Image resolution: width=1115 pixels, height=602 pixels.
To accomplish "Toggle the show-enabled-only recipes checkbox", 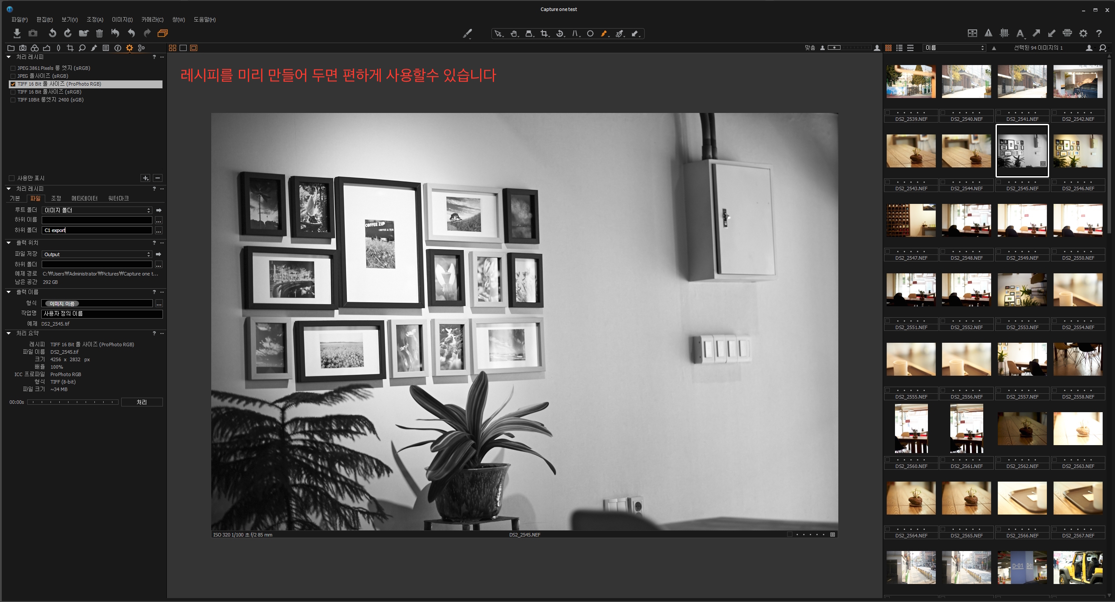I will (x=12, y=178).
